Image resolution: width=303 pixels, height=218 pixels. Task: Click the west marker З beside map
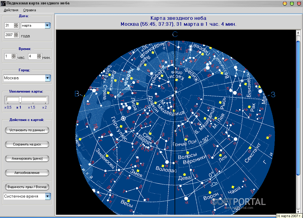[x=273, y=95]
